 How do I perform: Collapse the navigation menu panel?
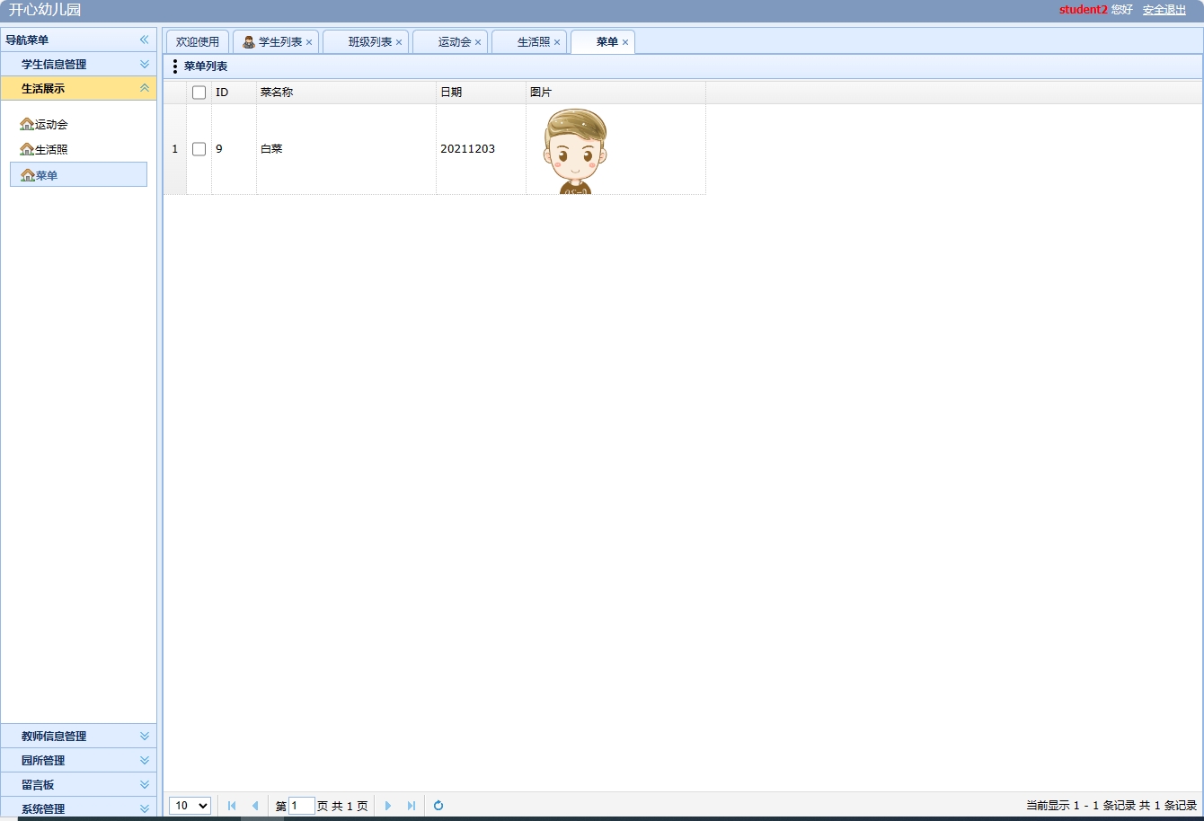click(144, 40)
